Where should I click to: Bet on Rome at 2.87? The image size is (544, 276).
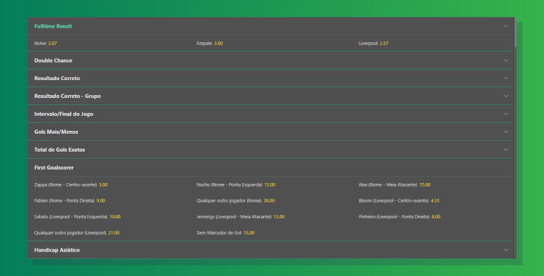[45, 44]
